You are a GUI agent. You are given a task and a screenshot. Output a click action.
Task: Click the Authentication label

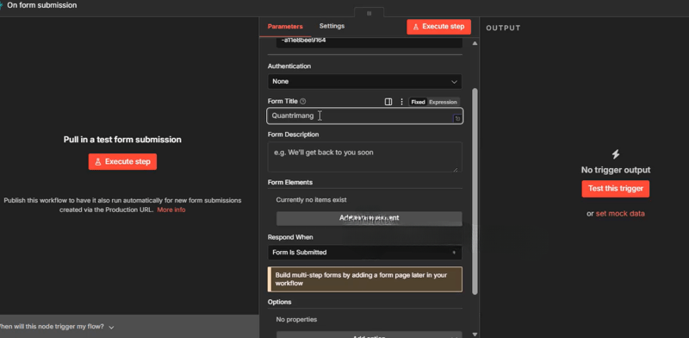tap(289, 66)
